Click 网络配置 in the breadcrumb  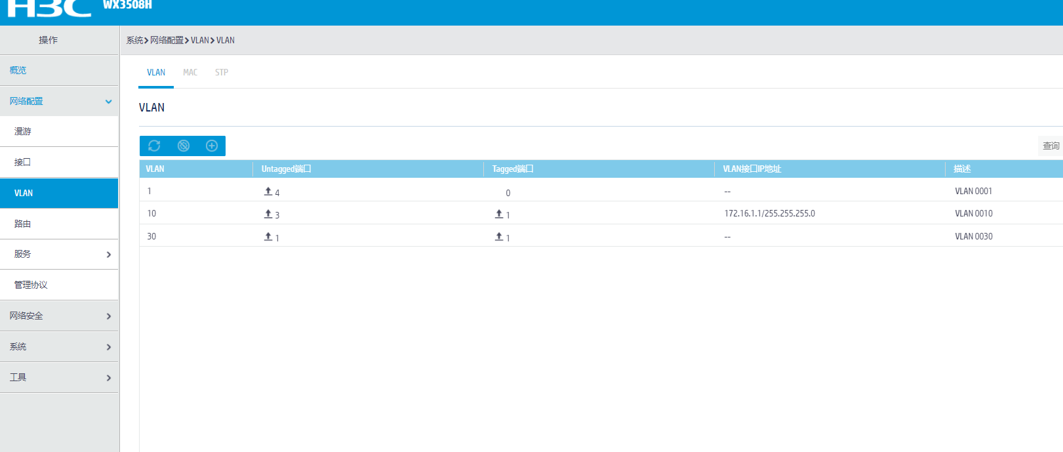point(167,40)
